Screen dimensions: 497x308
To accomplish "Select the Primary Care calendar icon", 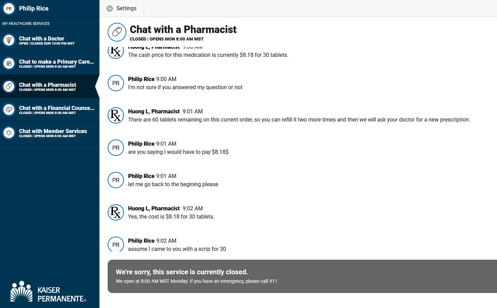I will click(9, 63).
